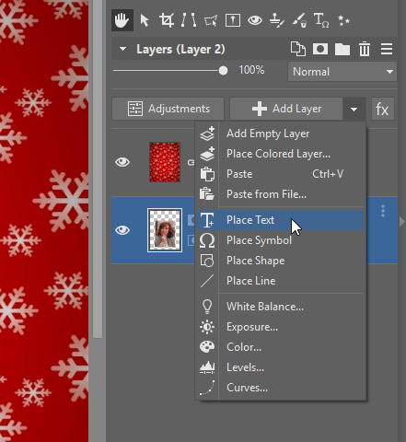406x442 pixels.
Task: Toggle visibility of the portrait layer
Action: (122, 230)
